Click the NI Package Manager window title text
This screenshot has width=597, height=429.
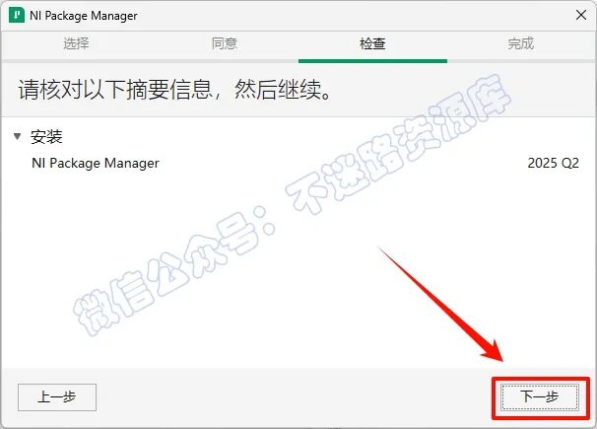84,16
